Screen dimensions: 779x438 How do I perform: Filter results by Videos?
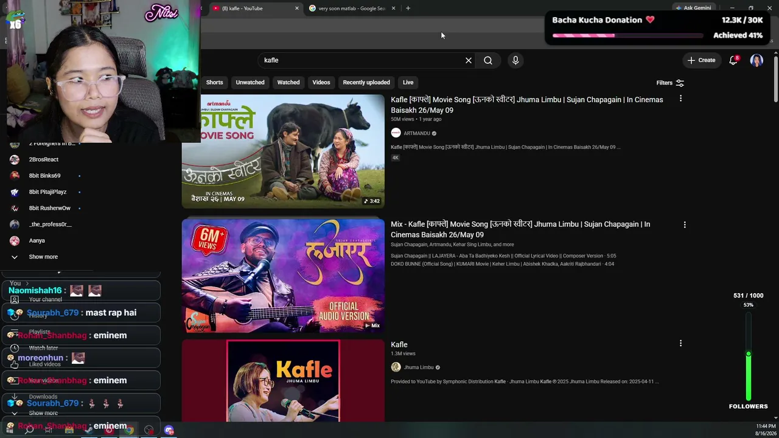click(321, 83)
